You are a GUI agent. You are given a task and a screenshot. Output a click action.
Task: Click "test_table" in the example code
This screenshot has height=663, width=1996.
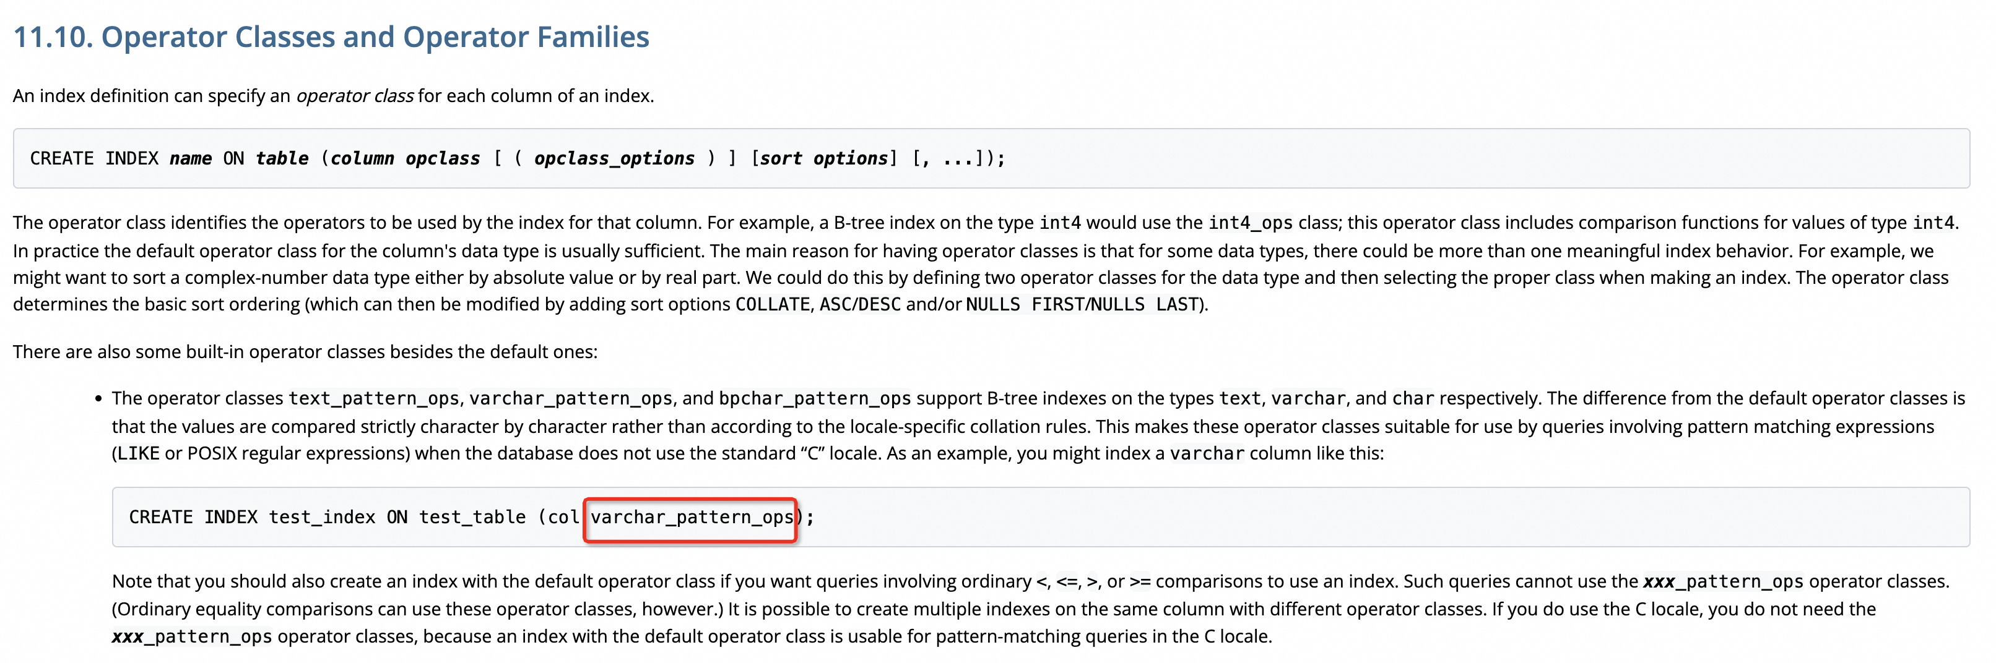[472, 518]
